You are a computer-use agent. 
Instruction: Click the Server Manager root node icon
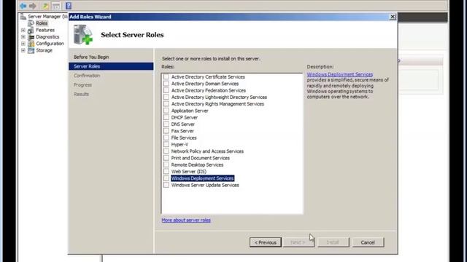(x=23, y=17)
